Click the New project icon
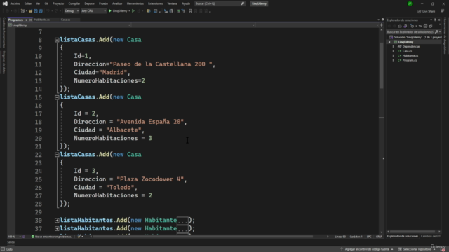This screenshot has width=449, height=252. point(22,11)
